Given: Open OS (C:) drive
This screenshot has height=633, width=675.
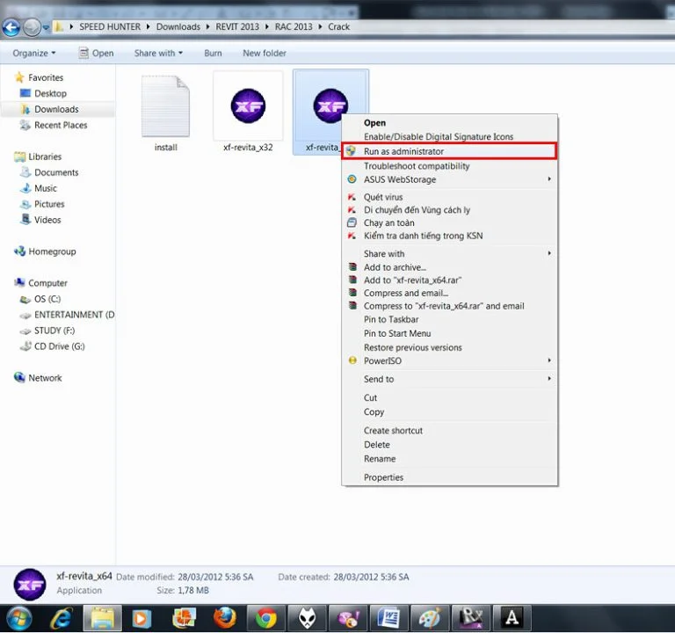Looking at the screenshot, I should tap(40, 299).
